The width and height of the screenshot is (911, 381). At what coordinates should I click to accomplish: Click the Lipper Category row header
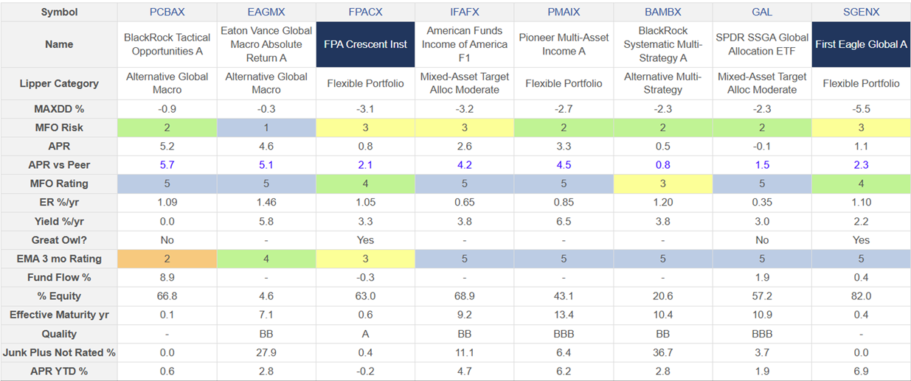(59, 83)
